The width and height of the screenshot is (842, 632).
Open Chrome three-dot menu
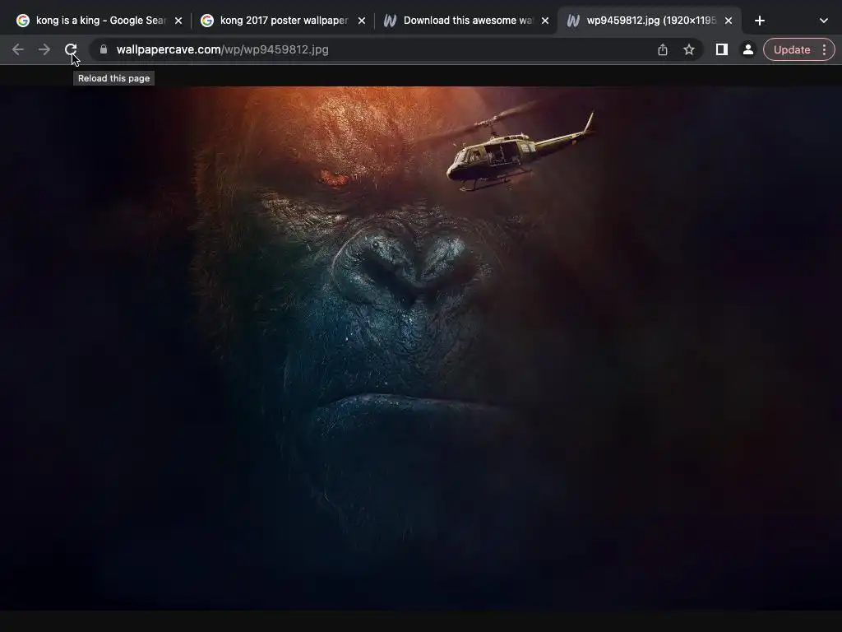[x=824, y=49]
